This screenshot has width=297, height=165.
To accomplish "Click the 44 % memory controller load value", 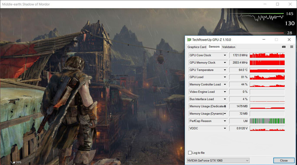I will 239,84.
